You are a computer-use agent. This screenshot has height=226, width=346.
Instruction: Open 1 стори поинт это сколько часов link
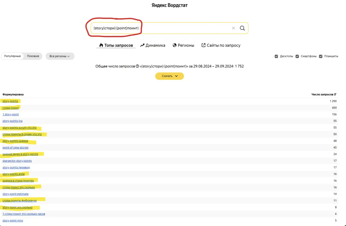click(x=24, y=214)
